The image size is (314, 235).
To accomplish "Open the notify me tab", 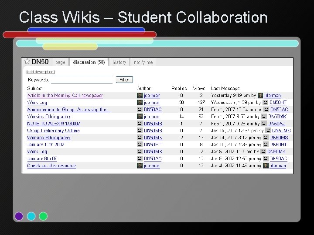I will coord(143,62).
